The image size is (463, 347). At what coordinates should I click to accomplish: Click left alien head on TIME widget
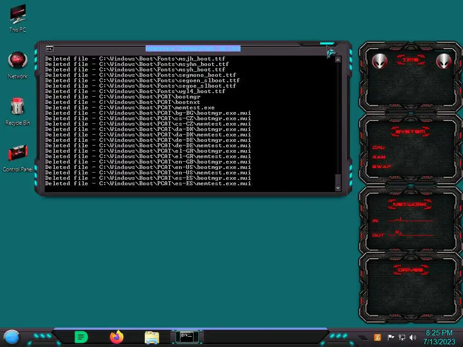pyautogui.click(x=379, y=61)
